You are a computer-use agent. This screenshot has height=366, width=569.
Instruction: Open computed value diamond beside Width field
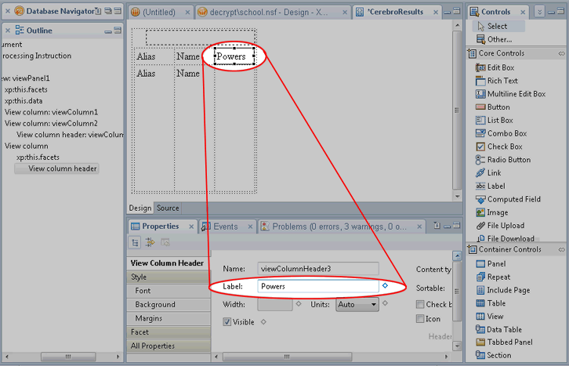click(x=299, y=303)
